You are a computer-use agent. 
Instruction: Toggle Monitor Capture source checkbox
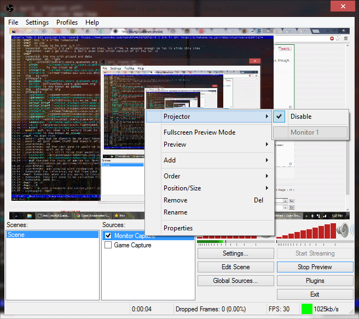click(x=108, y=235)
